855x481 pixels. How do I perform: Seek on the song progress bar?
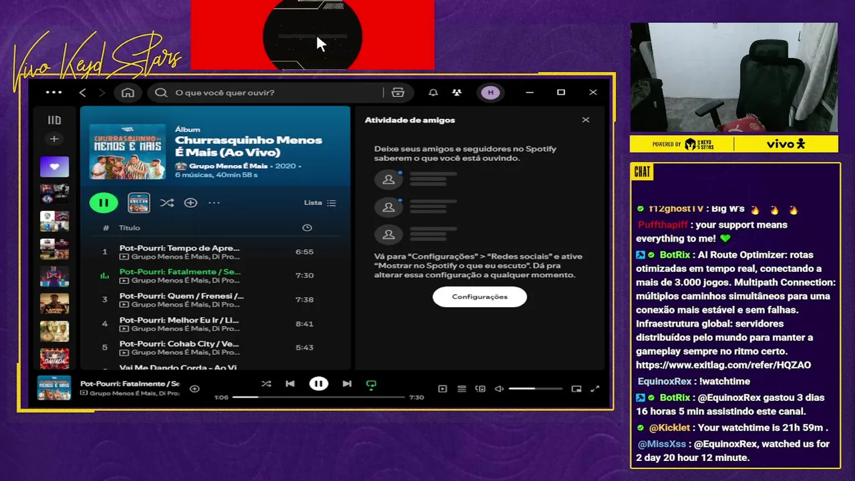click(x=319, y=397)
